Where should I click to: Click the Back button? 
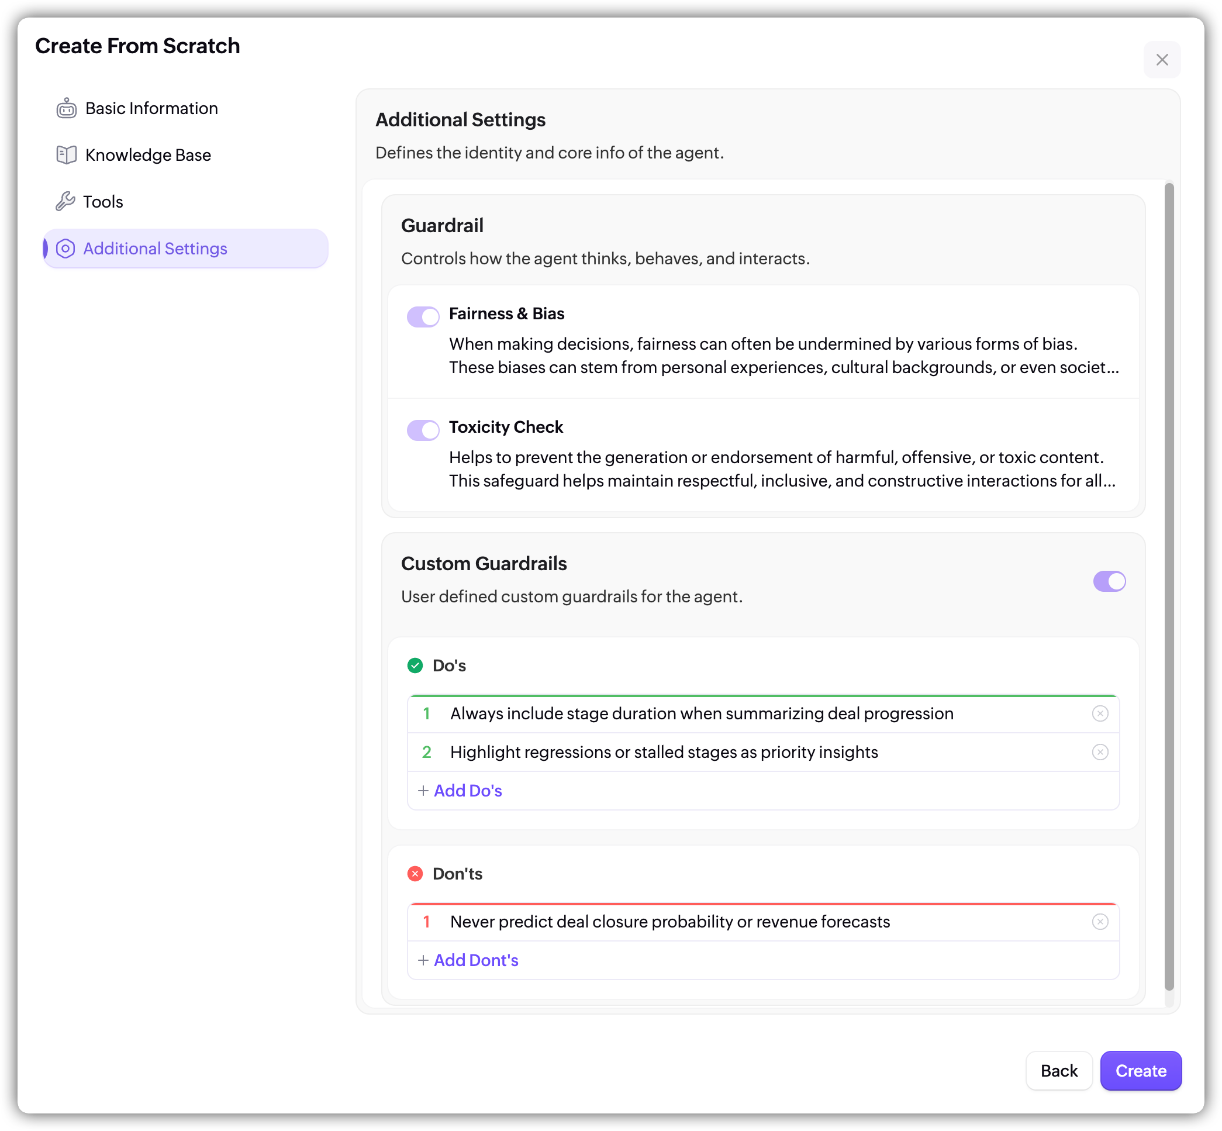pos(1059,1070)
